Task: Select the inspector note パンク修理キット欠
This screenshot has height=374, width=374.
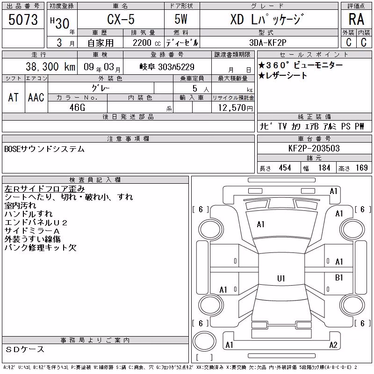Action: click(x=40, y=248)
